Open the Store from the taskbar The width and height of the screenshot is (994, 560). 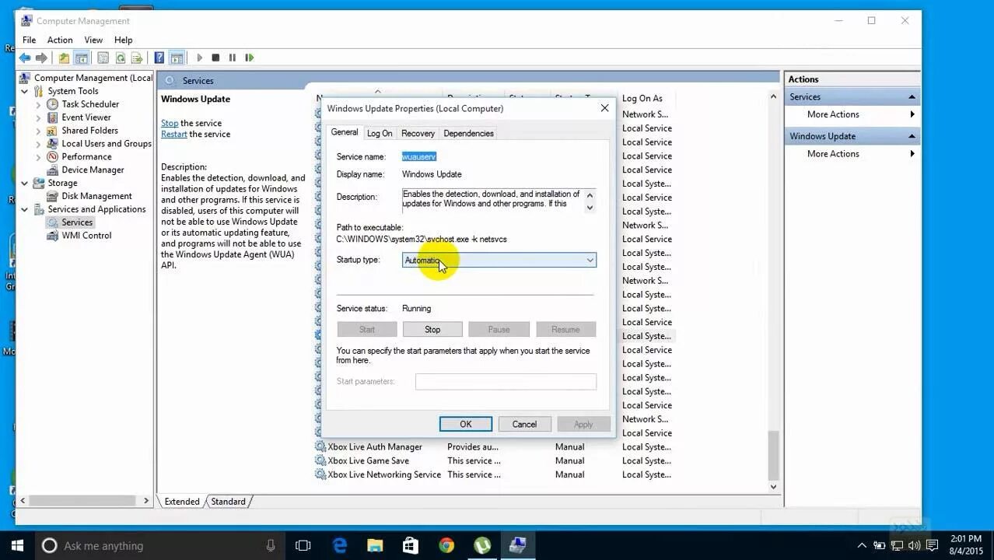click(411, 545)
